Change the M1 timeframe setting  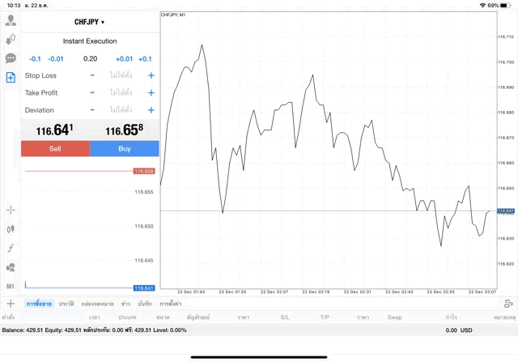coord(11,287)
